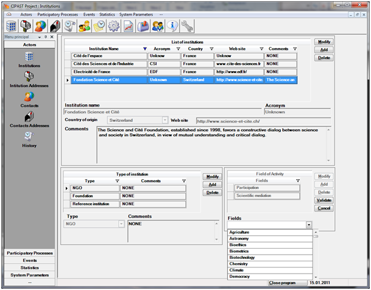This screenshot has height=290, width=371.
Task: Validate the Field of Activity entry
Action: coord(324,200)
